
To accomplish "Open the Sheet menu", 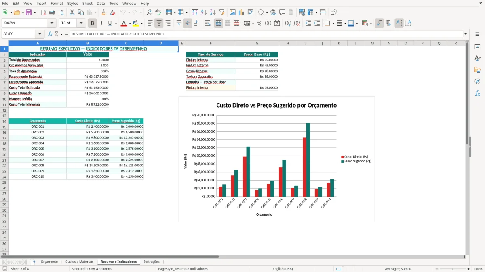I will [87, 3].
